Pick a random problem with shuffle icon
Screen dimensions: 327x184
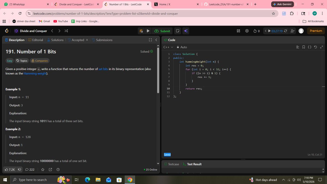point(66,31)
